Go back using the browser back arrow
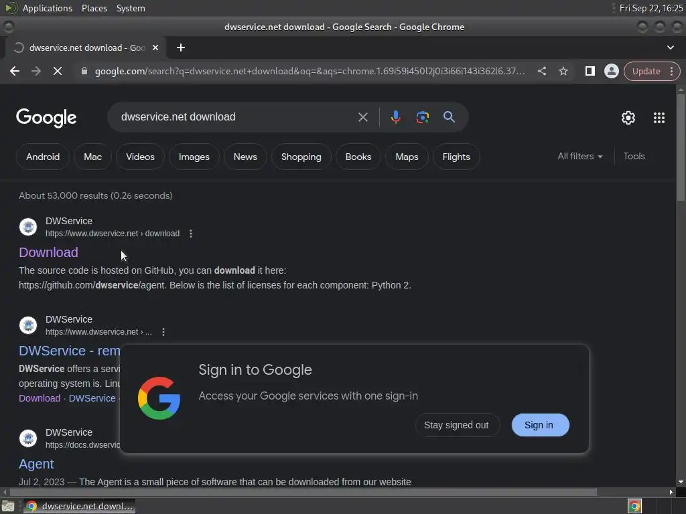Image resolution: width=686 pixels, height=514 pixels. pos(15,71)
